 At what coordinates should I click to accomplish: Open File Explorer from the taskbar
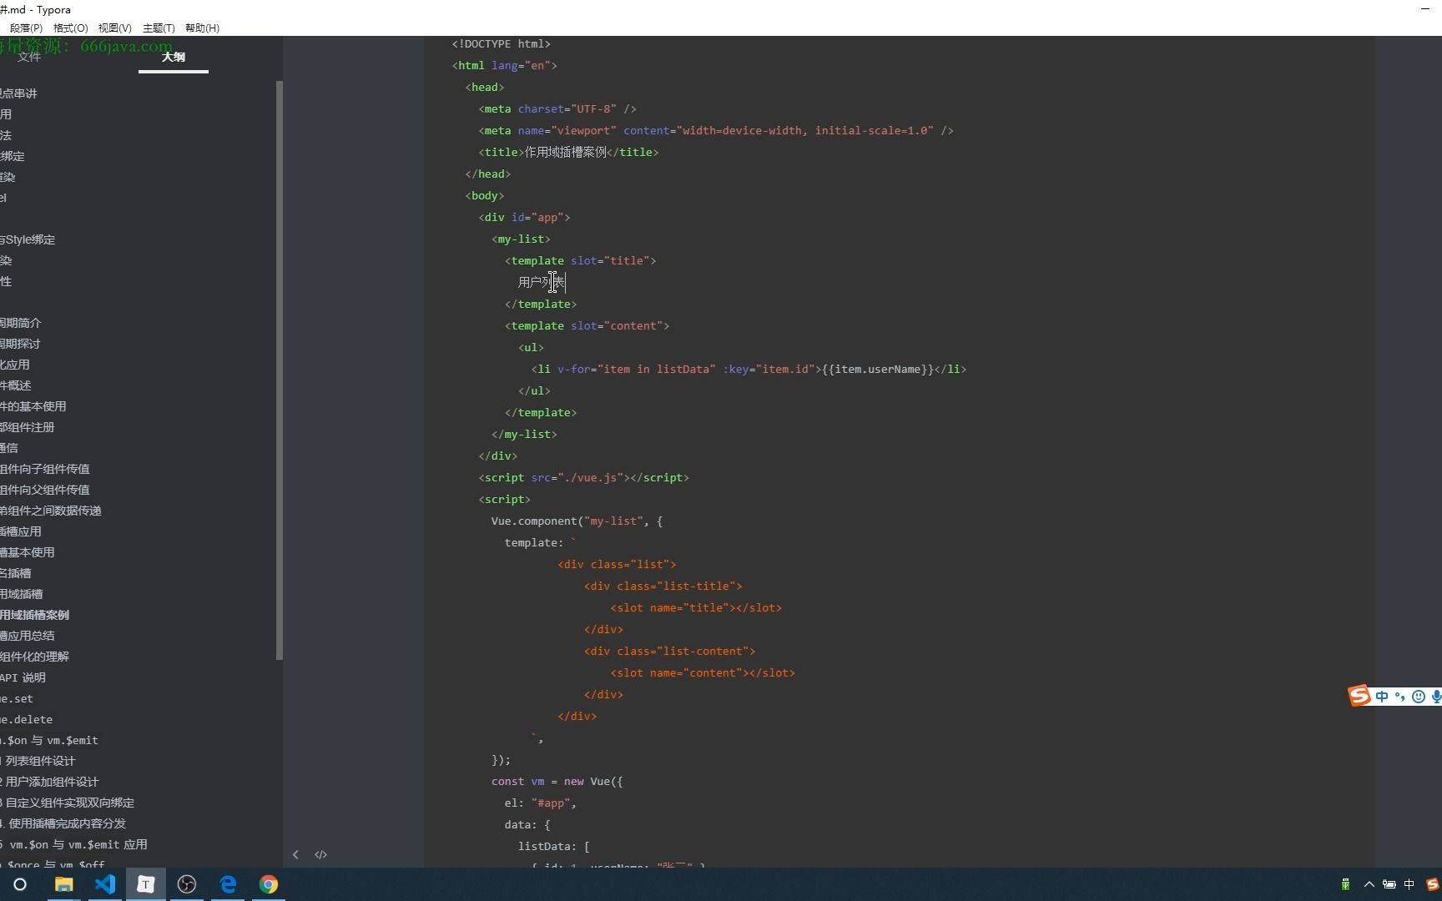point(63,884)
